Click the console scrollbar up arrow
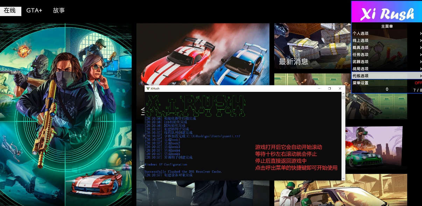 pos(343,94)
